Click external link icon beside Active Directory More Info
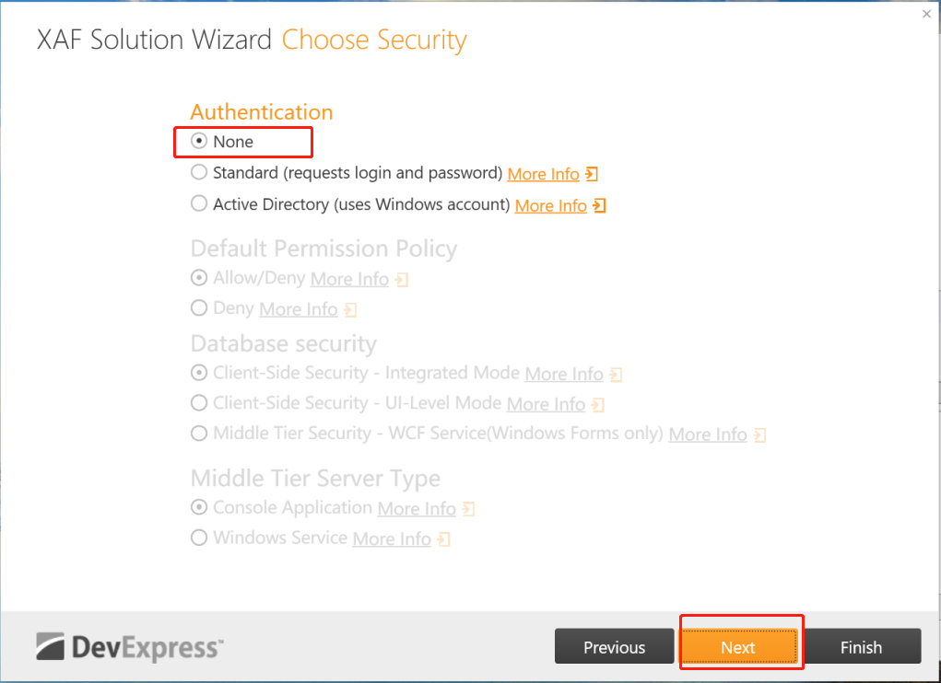This screenshot has height=683, width=941. (x=600, y=205)
